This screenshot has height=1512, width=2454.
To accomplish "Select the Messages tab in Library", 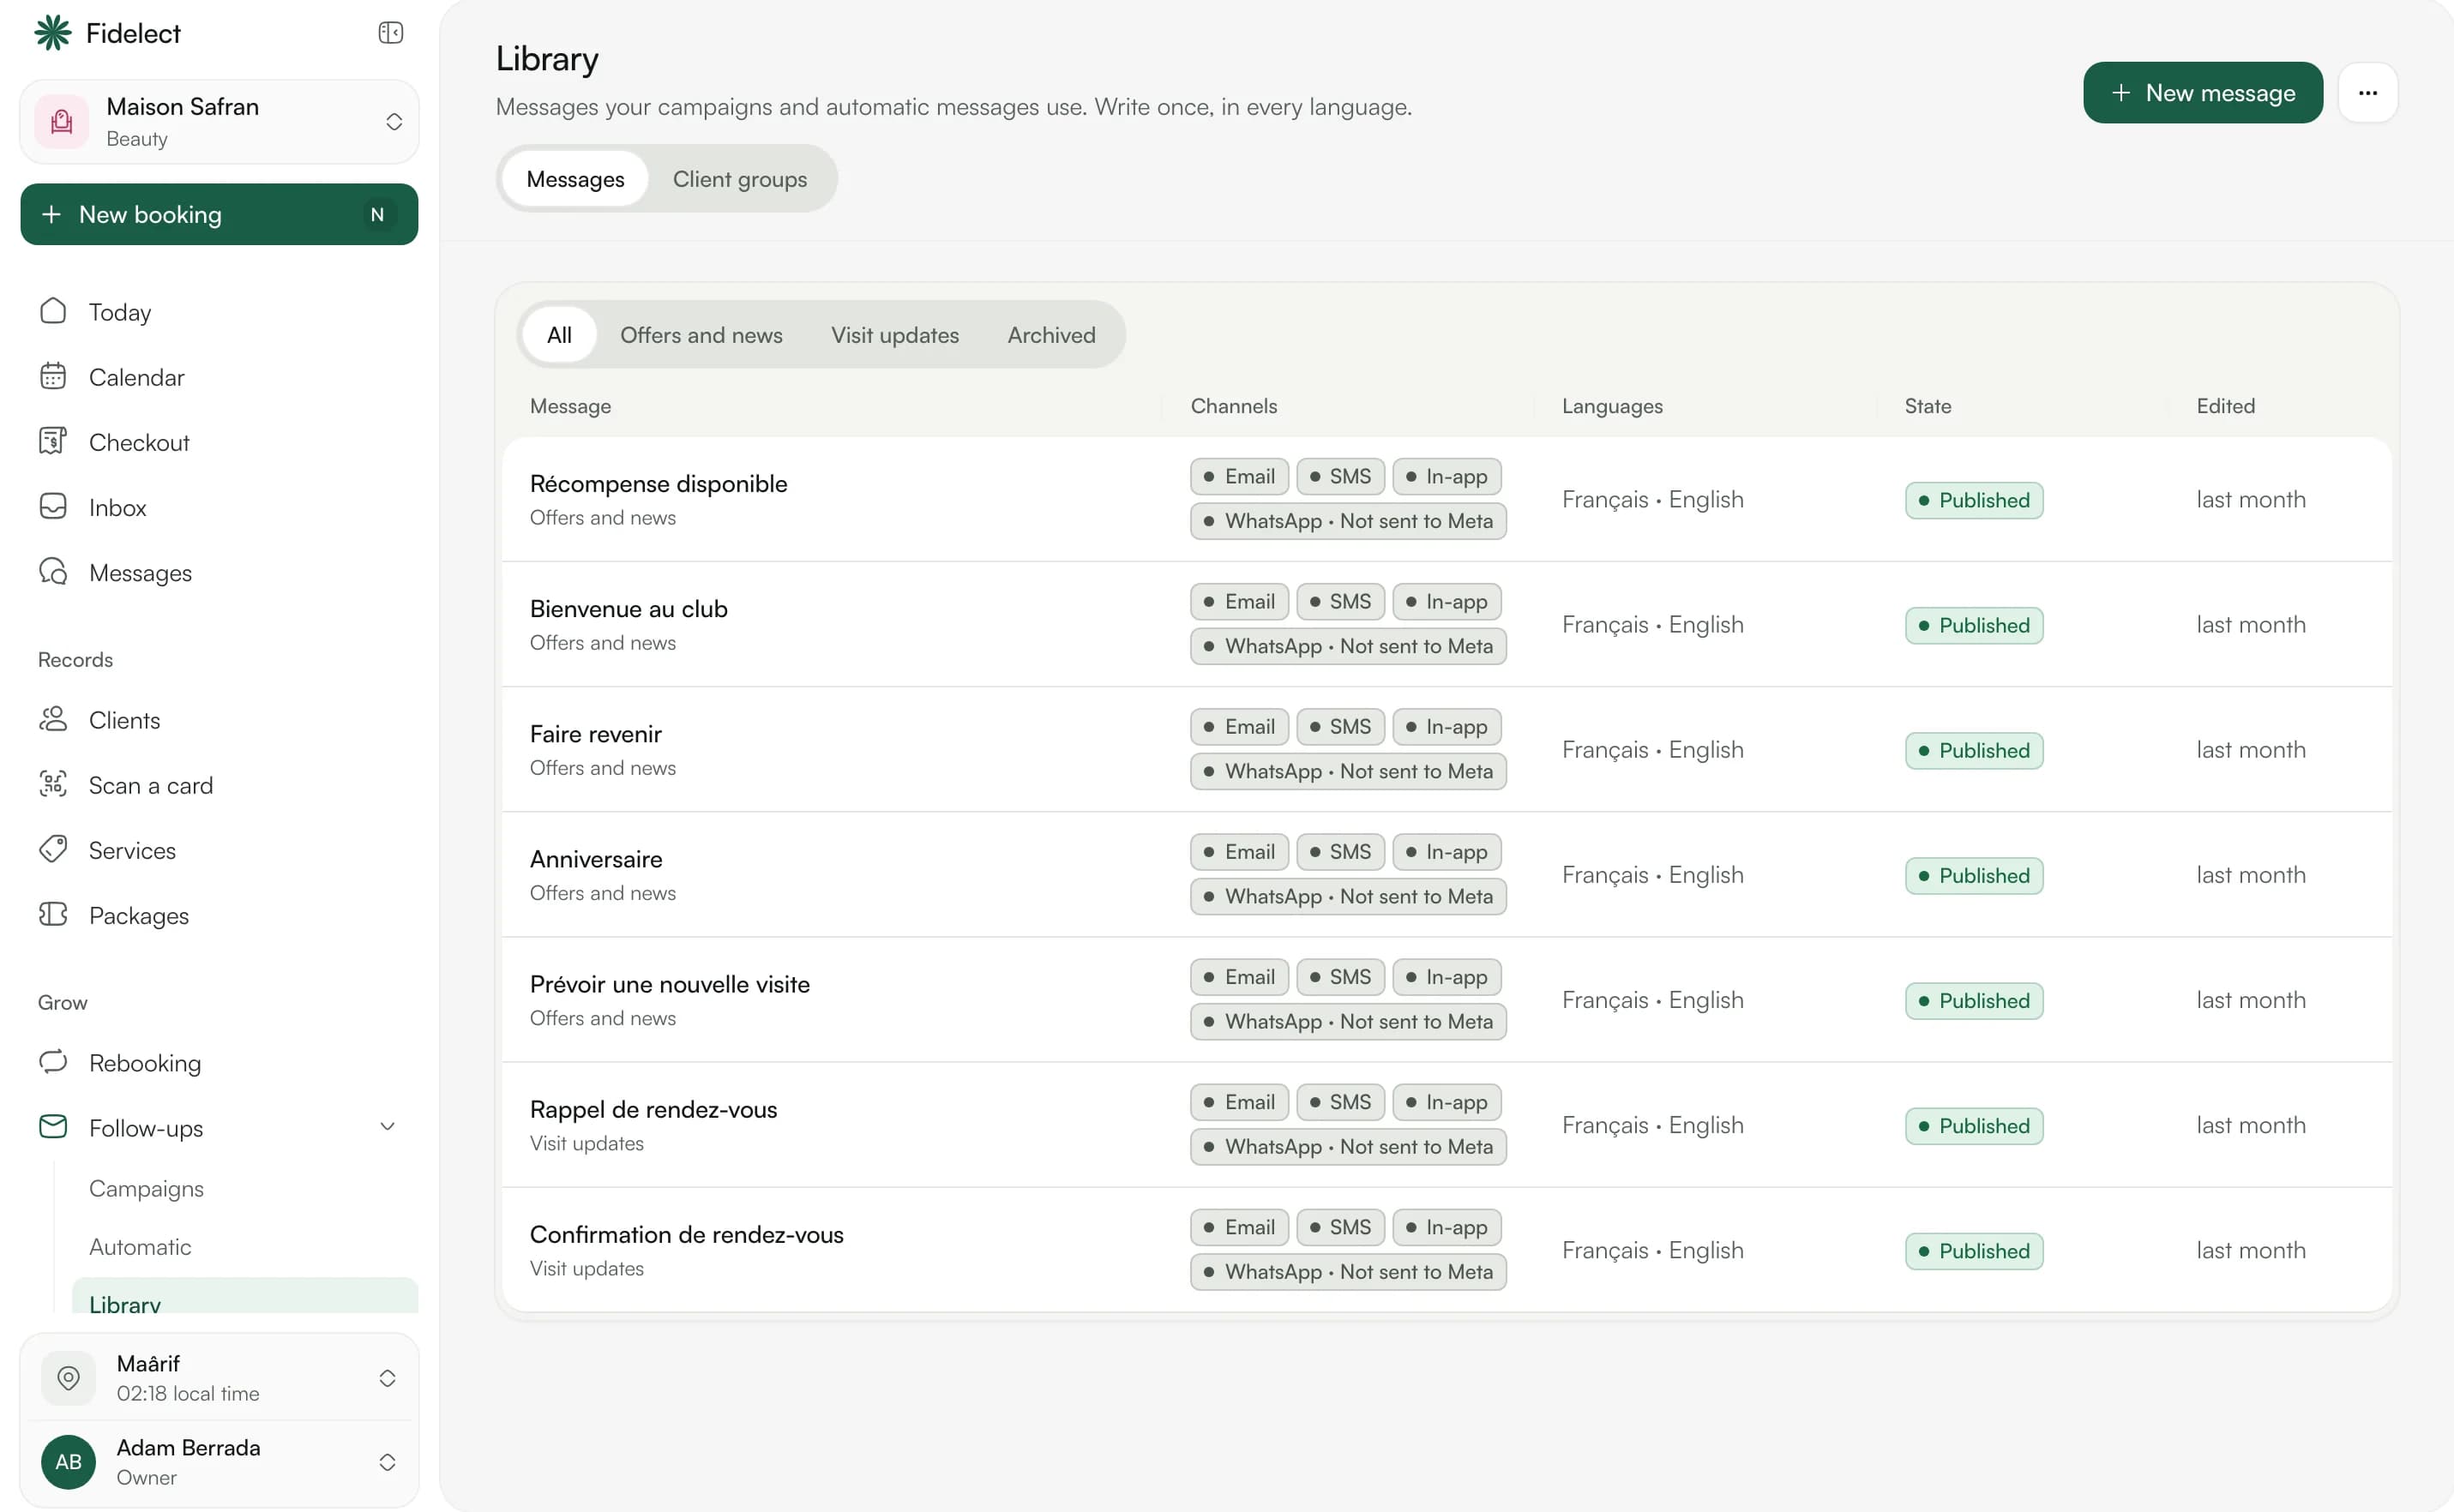I will pyautogui.click(x=575, y=179).
